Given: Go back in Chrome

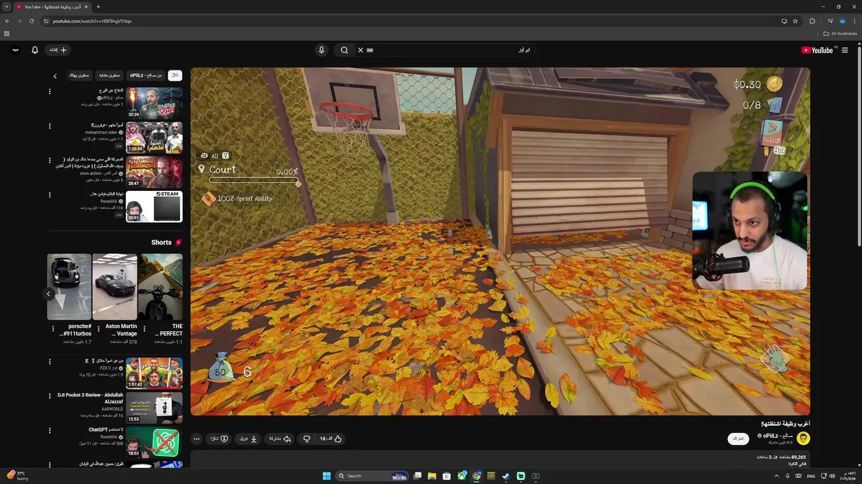Looking at the screenshot, I should pyautogui.click(x=7, y=21).
